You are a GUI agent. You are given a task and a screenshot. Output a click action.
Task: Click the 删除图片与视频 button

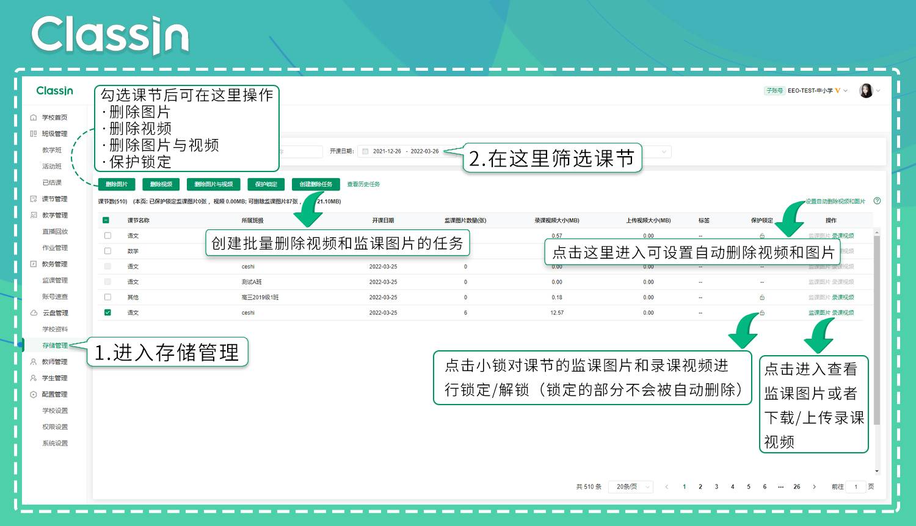coord(214,184)
